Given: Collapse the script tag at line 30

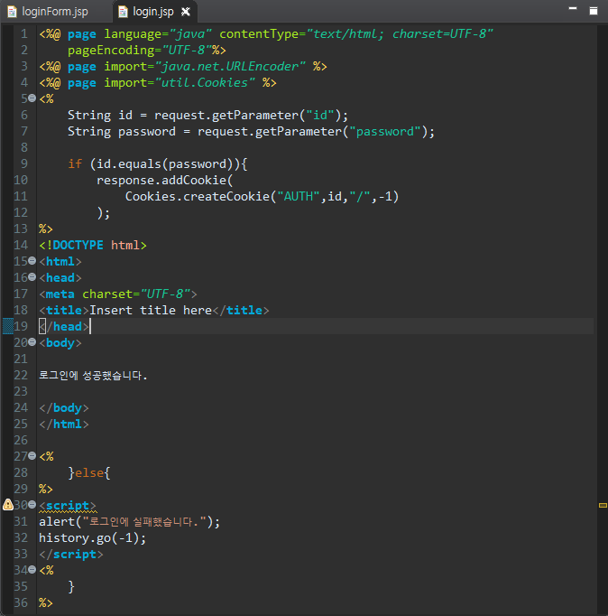Looking at the screenshot, I should [x=32, y=504].
